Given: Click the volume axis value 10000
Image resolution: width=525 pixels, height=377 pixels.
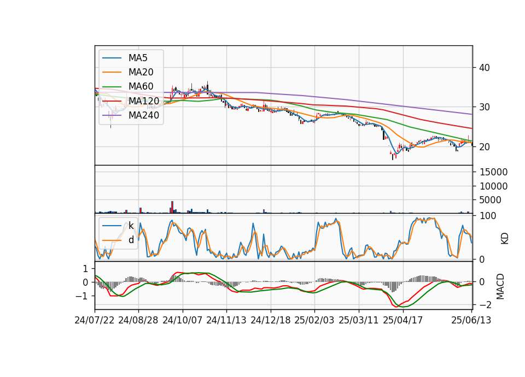Looking at the screenshot, I should point(493,186).
